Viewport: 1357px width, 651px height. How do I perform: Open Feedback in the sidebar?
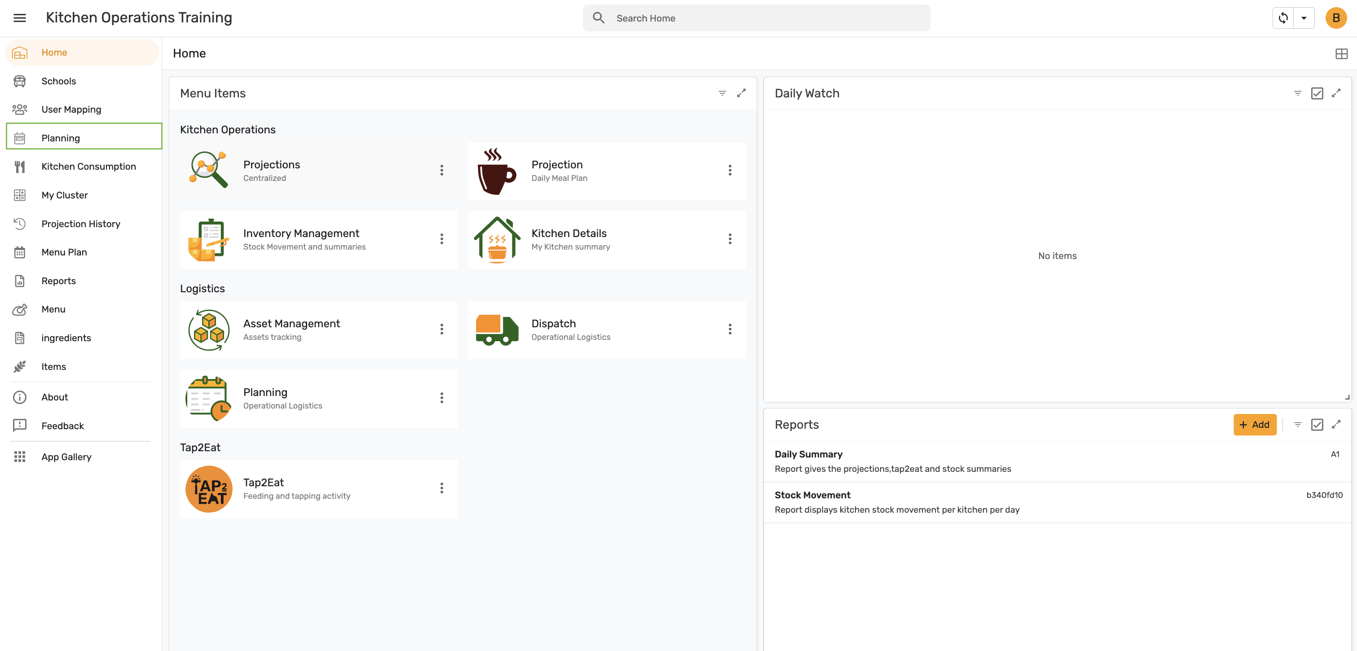point(83,426)
